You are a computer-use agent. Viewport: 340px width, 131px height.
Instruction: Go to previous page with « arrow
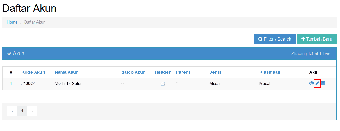tap(12, 111)
